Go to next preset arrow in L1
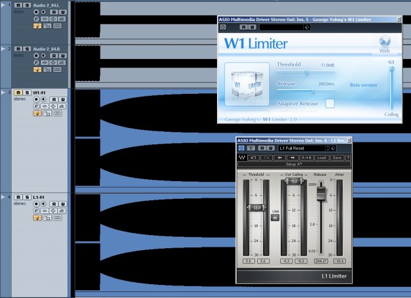The width and height of the screenshot is (411, 298). 293,158
